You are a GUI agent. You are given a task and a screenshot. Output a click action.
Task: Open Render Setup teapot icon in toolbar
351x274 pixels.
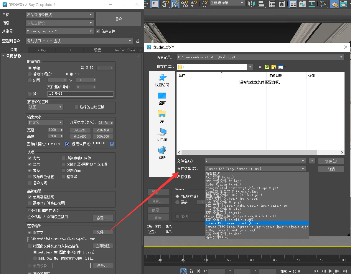[x=334, y=4]
